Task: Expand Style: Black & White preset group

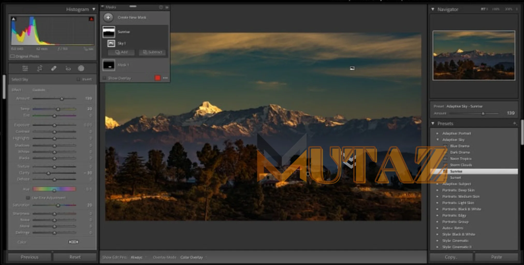Action: (437, 234)
